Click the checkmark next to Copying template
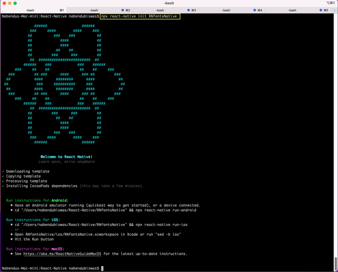The image size is (338, 272). click(3, 176)
